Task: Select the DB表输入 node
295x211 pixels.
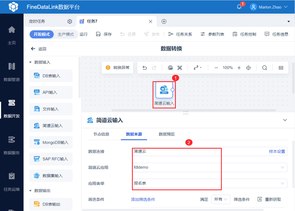Action: tap(51, 76)
